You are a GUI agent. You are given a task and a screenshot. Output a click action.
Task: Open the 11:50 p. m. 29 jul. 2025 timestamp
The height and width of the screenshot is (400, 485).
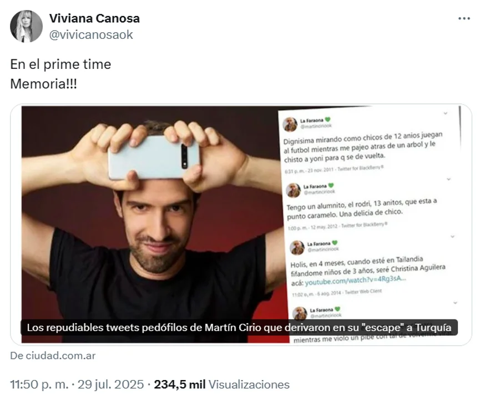77,384
